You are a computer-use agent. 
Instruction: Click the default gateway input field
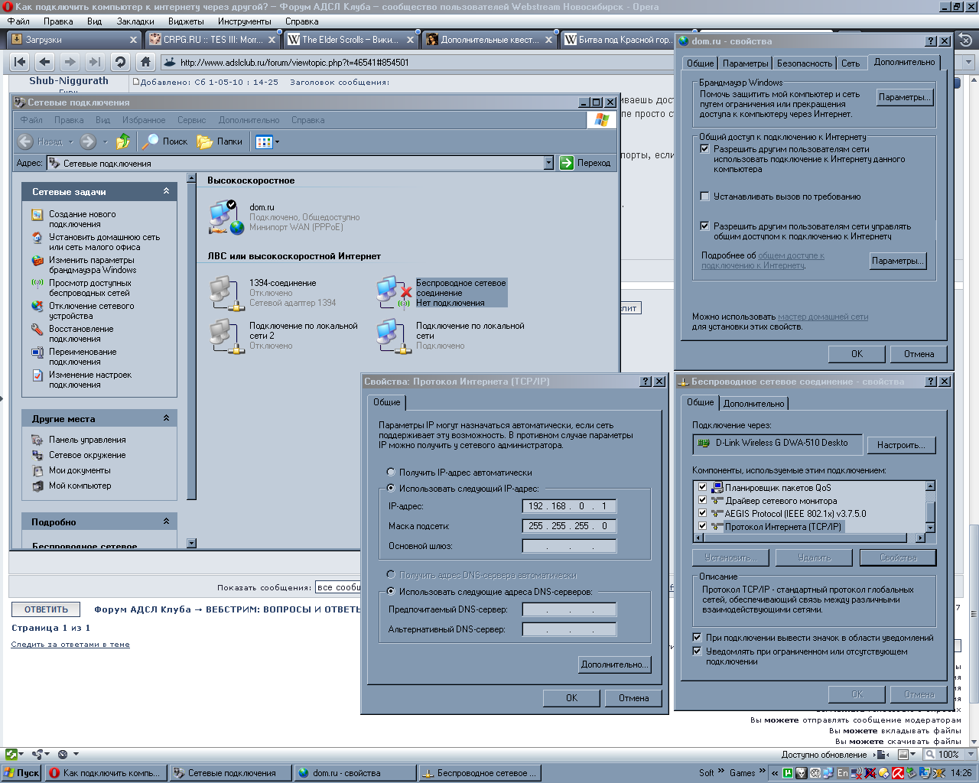569,546
